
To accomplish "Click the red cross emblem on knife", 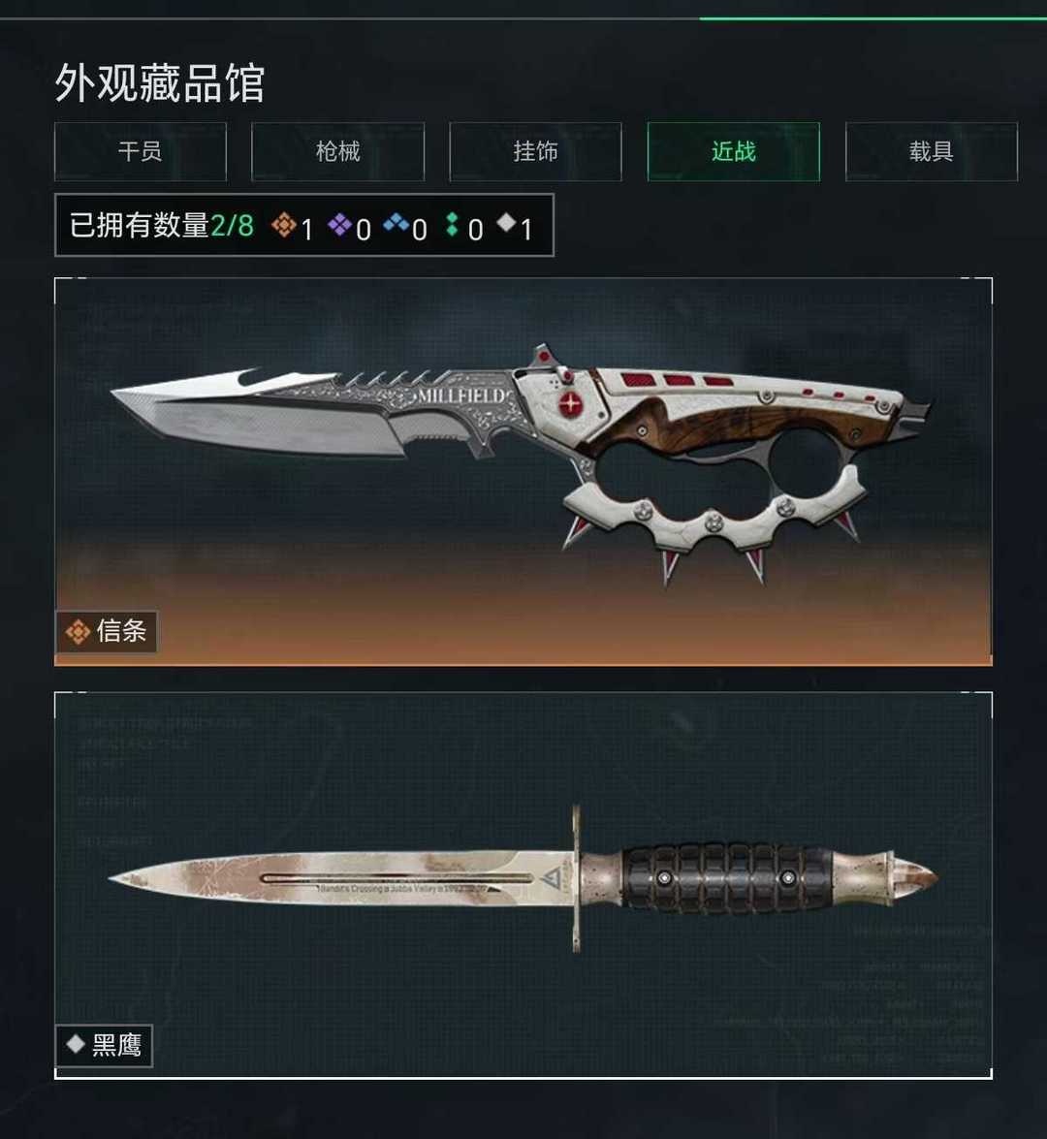I will (x=571, y=402).
